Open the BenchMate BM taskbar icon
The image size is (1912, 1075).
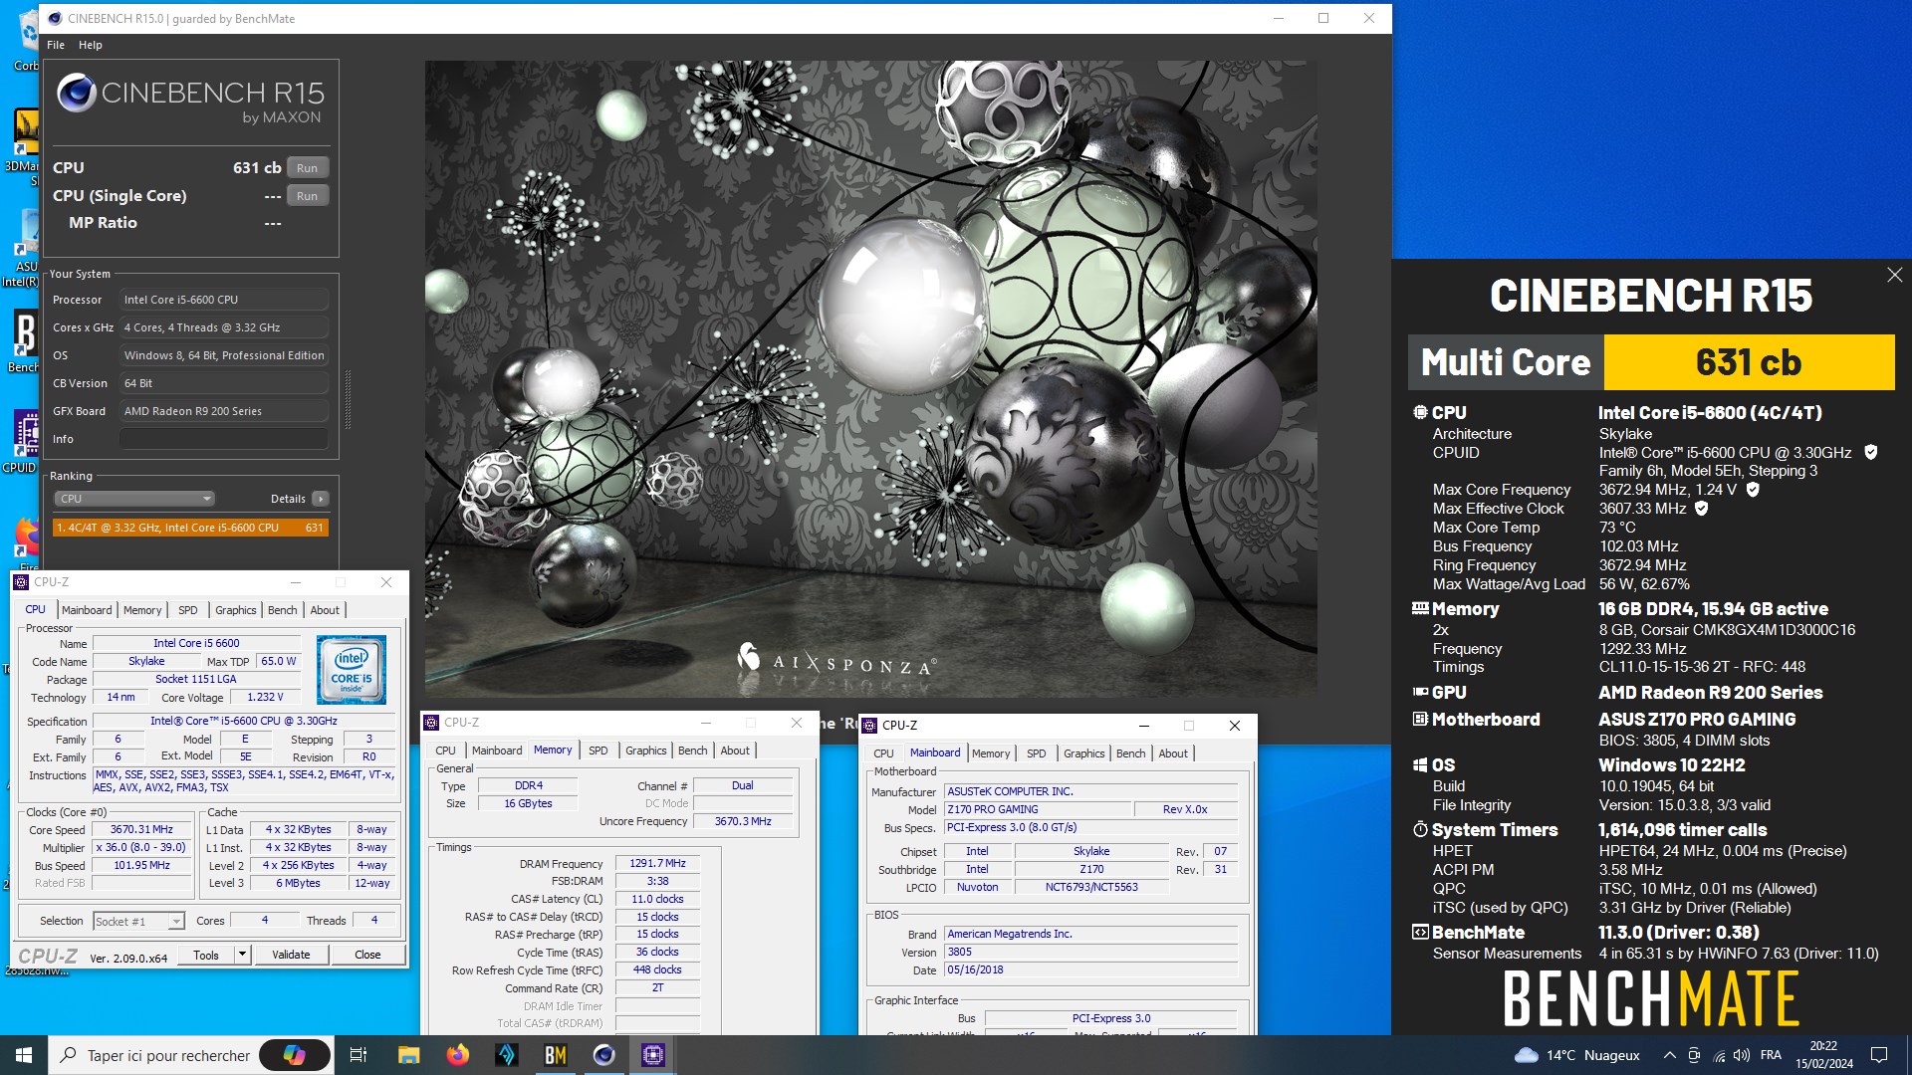click(x=556, y=1055)
